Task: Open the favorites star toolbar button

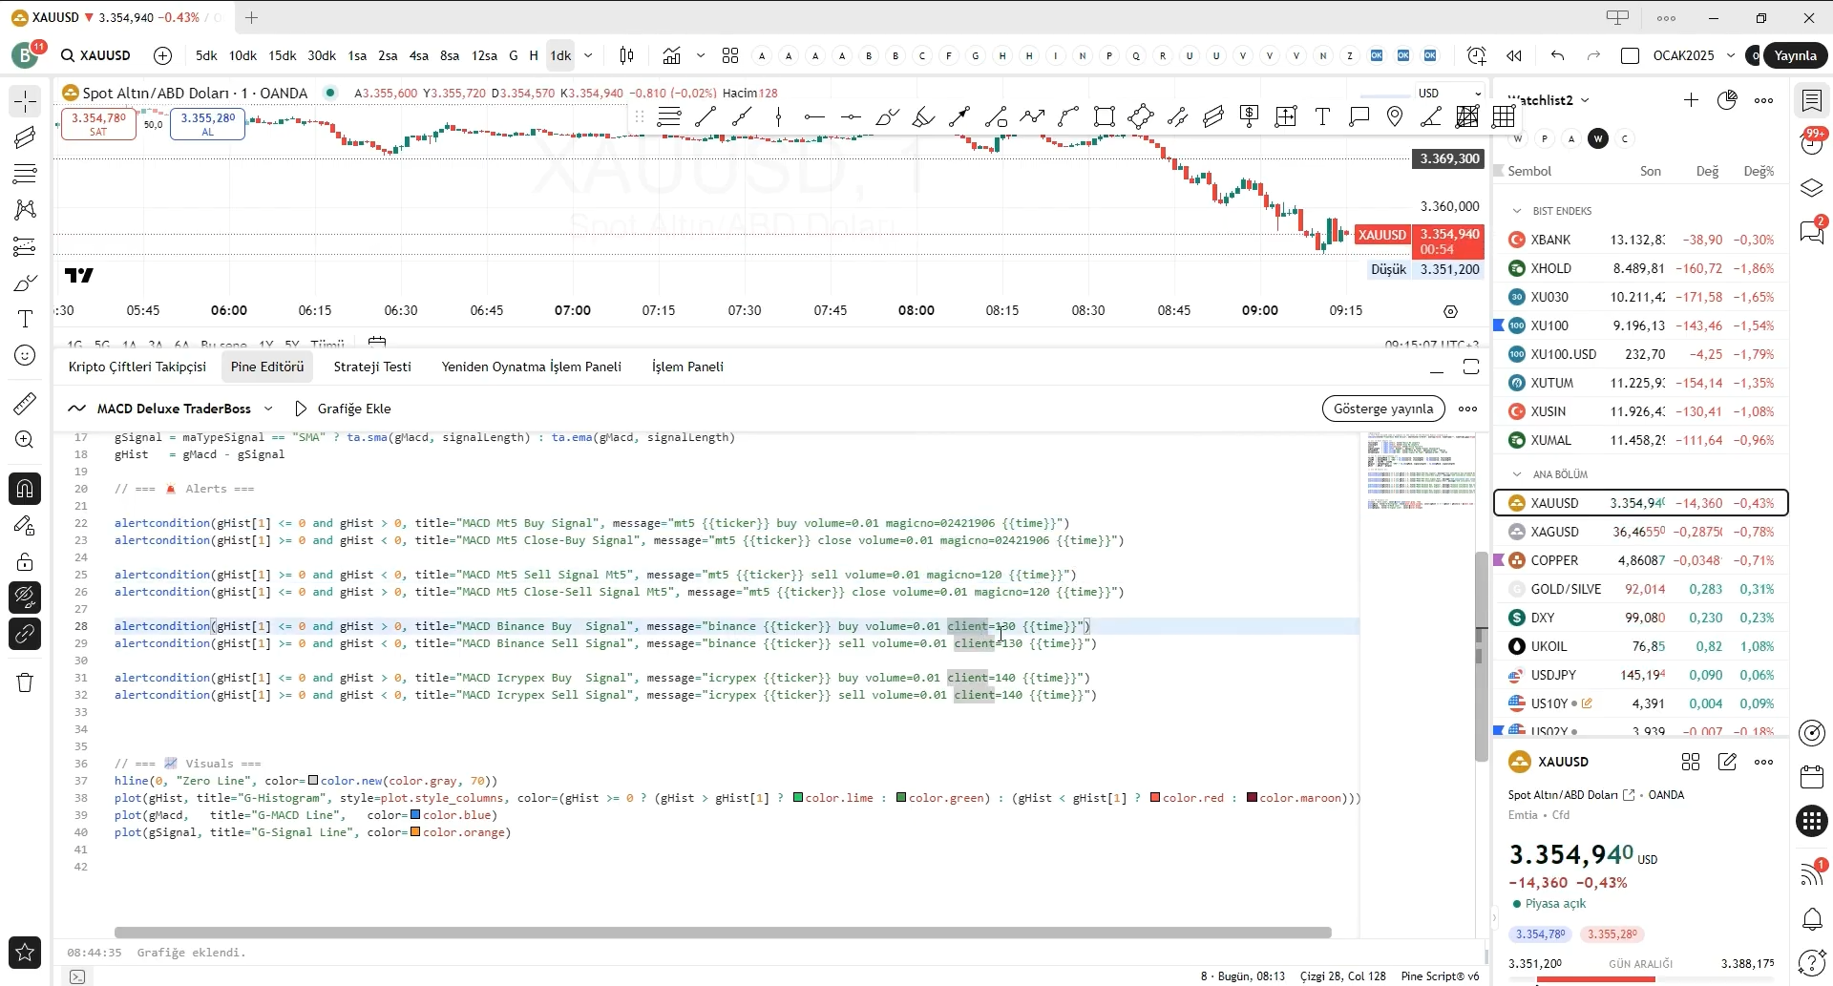Action: click(25, 952)
